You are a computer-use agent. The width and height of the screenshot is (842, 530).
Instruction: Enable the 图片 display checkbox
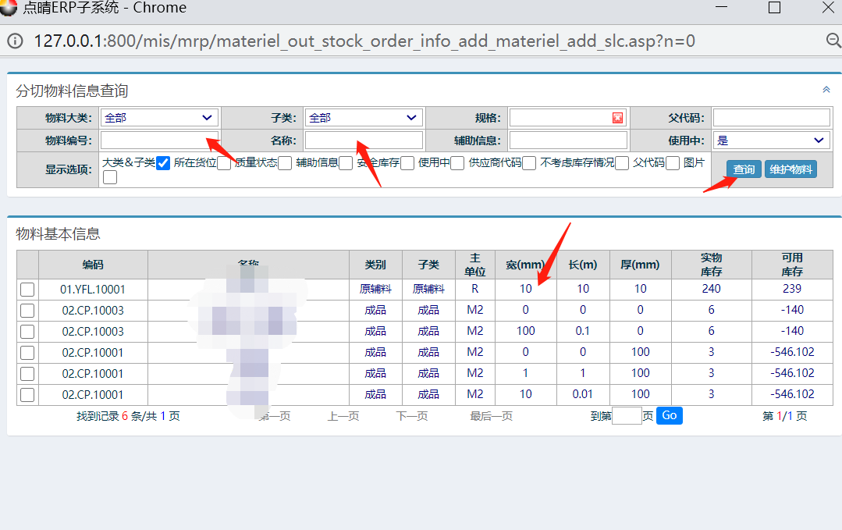[110, 178]
